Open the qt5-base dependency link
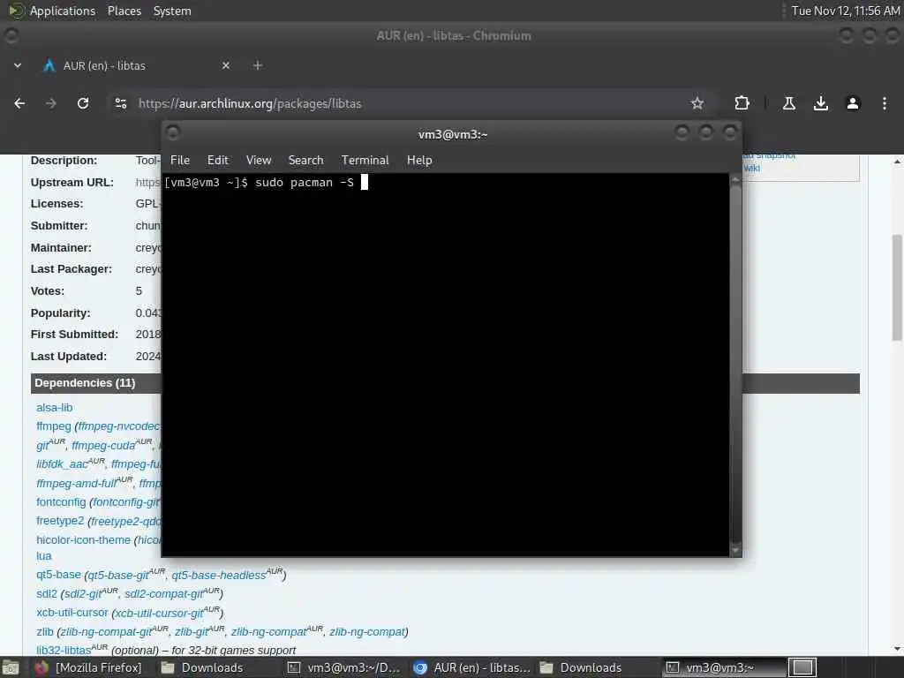904x678 pixels. [x=58, y=575]
